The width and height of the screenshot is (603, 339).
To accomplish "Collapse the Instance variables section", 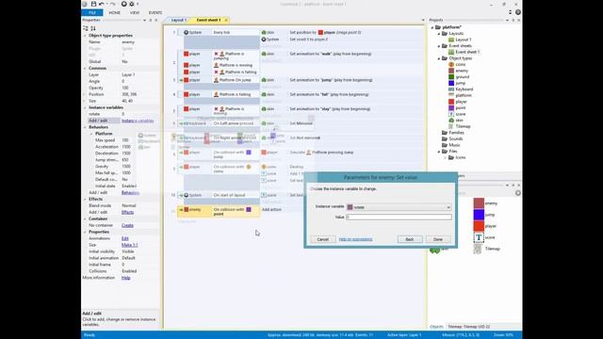I will coord(85,107).
